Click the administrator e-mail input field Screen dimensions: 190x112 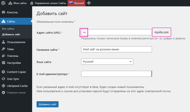coord(116,74)
